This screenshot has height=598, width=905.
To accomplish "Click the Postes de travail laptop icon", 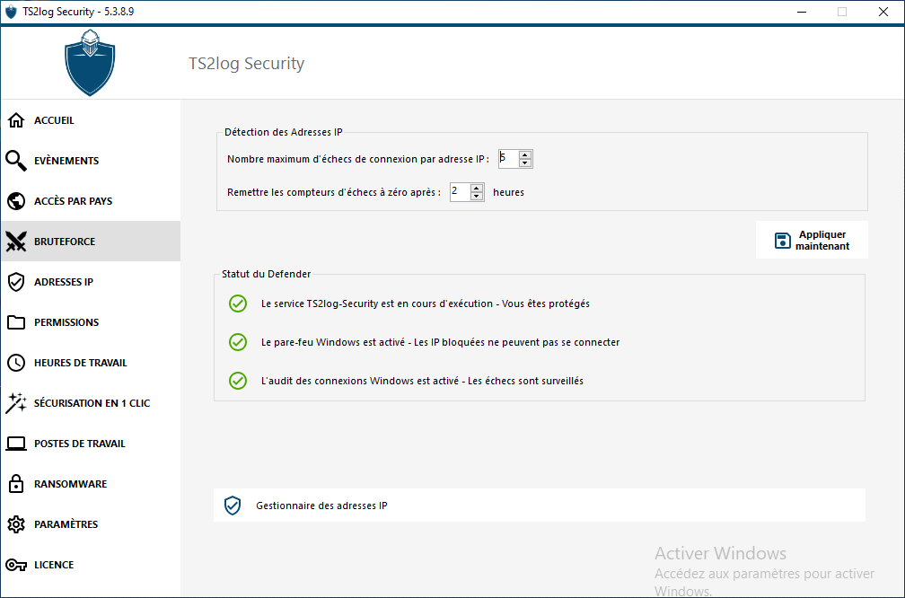I will [16, 444].
